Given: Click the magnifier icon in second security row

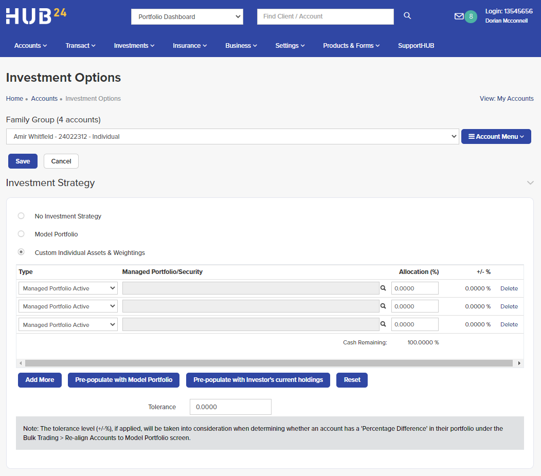Looking at the screenshot, I should [383, 306].
